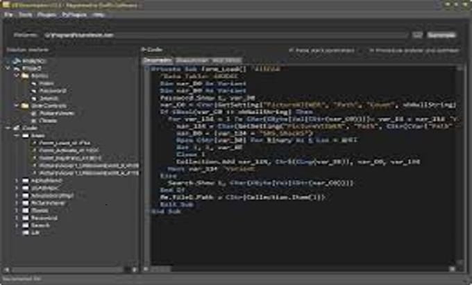This screenshot has width=472, height=285.
Task: Click the control icon beside PictureViewer under UserControls
Action: (34, 113)
